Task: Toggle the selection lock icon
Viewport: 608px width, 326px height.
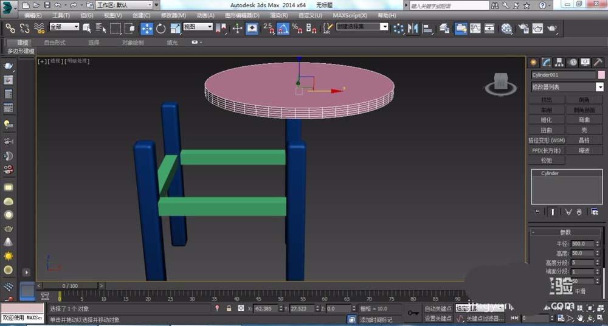Action: pos(229,309)
